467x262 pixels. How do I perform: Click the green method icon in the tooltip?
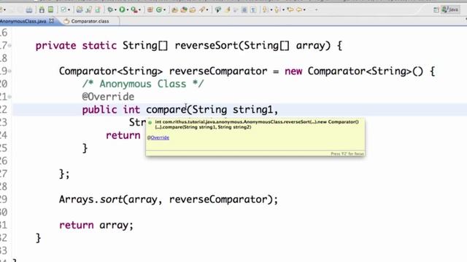coord(150,122)
